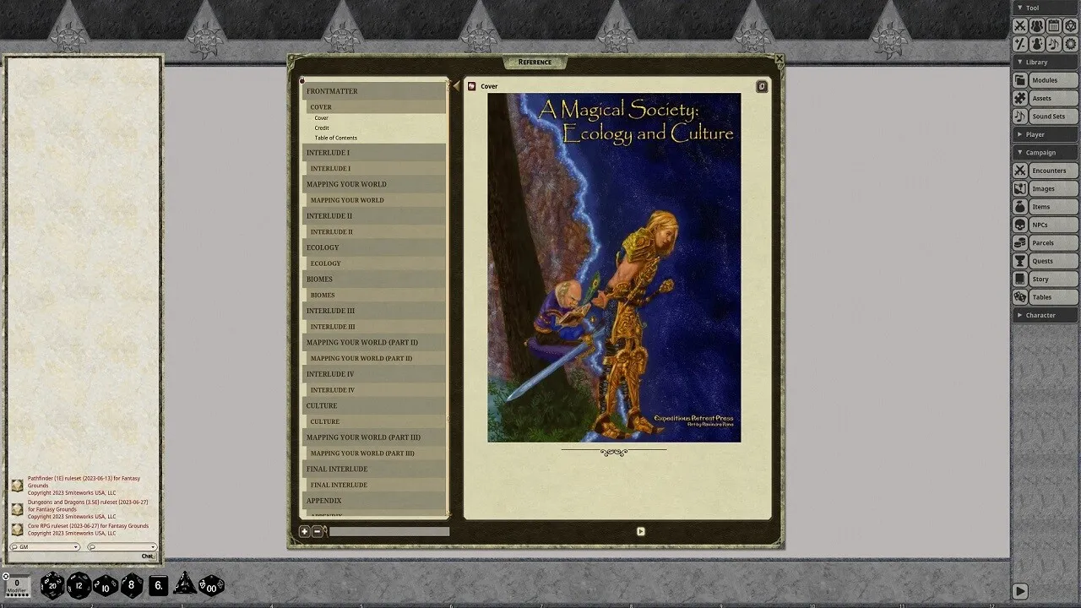
Task: Pick up the d8 die
Action: (x=132, y=585)
